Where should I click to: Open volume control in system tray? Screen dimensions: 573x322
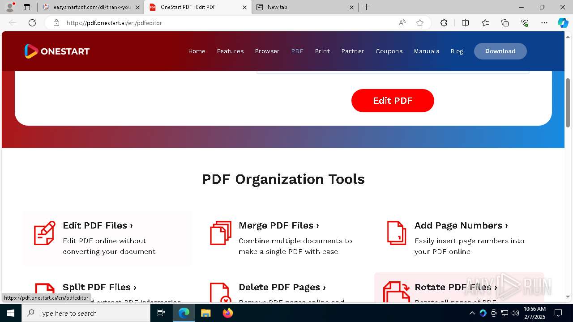[515, 313]
